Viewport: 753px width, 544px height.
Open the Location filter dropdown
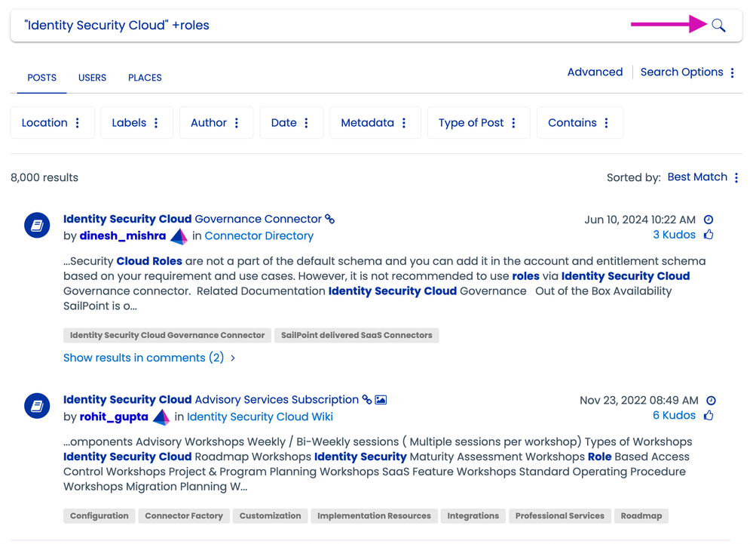(x=52, y=123)
